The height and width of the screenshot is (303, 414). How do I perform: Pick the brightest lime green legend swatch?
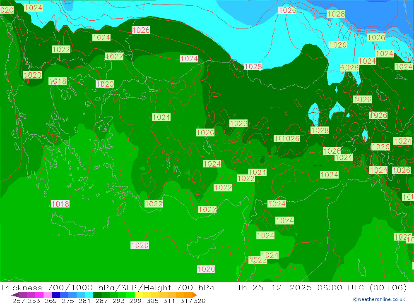tap(130, 295)
